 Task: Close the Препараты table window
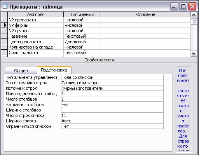[192, 7]
